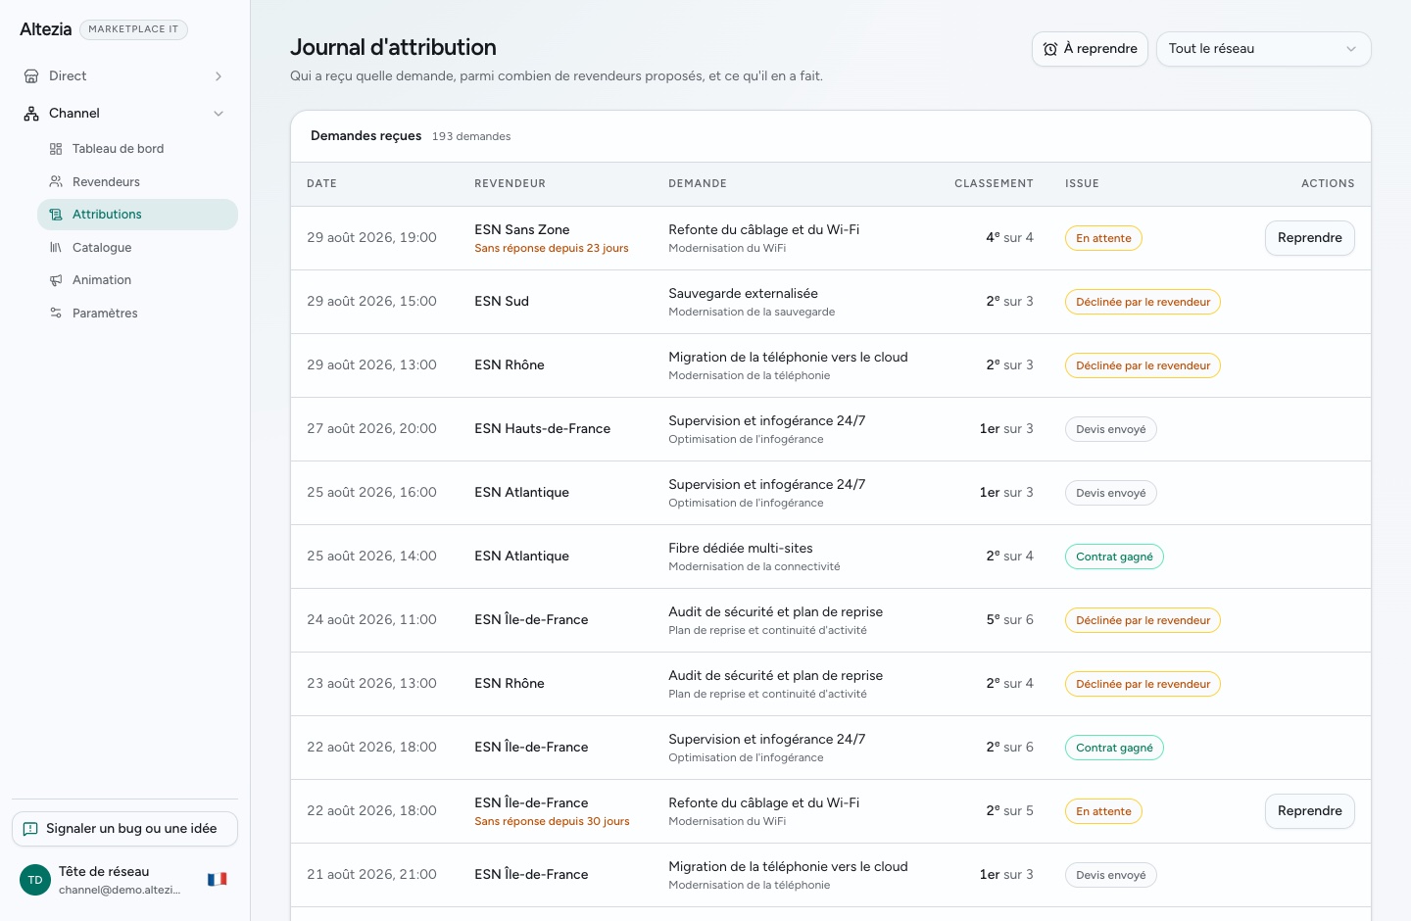Click the REVENDEUR column header
The height and width of the screenshot is (921, 1411).
pos(510,184)
